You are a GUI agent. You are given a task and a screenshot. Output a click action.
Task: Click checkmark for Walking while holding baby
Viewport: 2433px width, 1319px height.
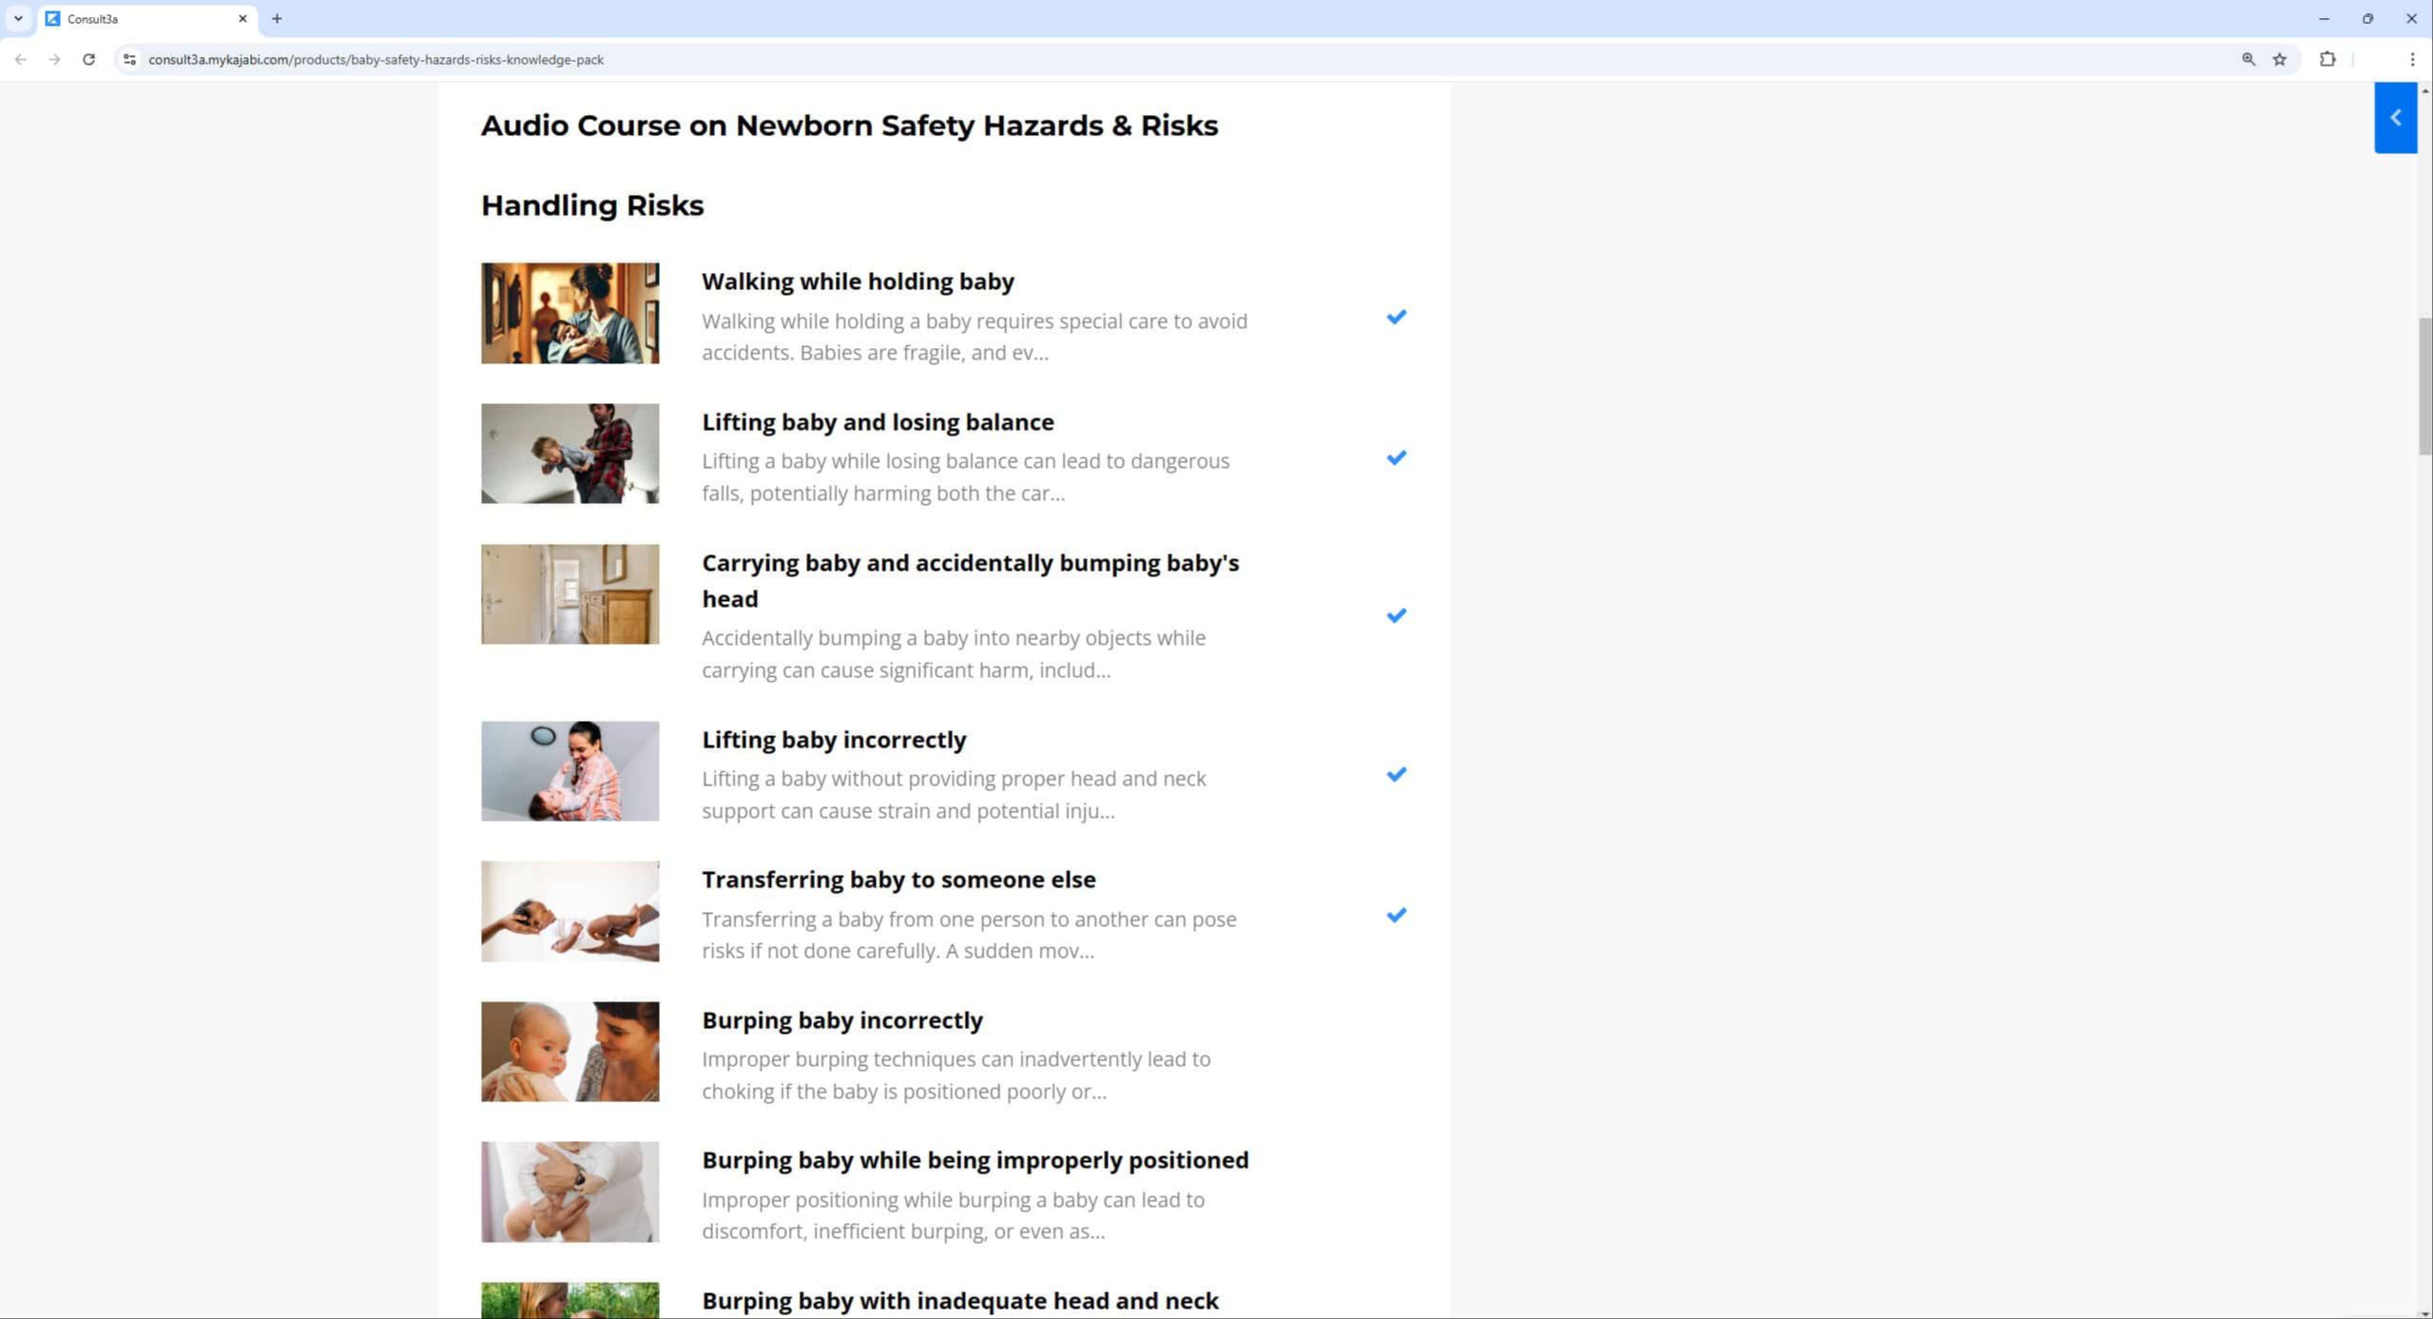1395,317
